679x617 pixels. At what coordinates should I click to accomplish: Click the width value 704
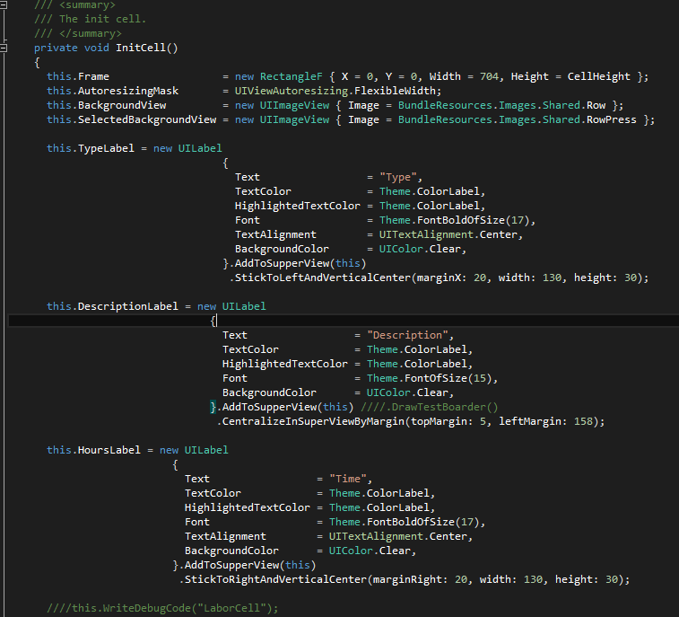[x=489, y=76]
